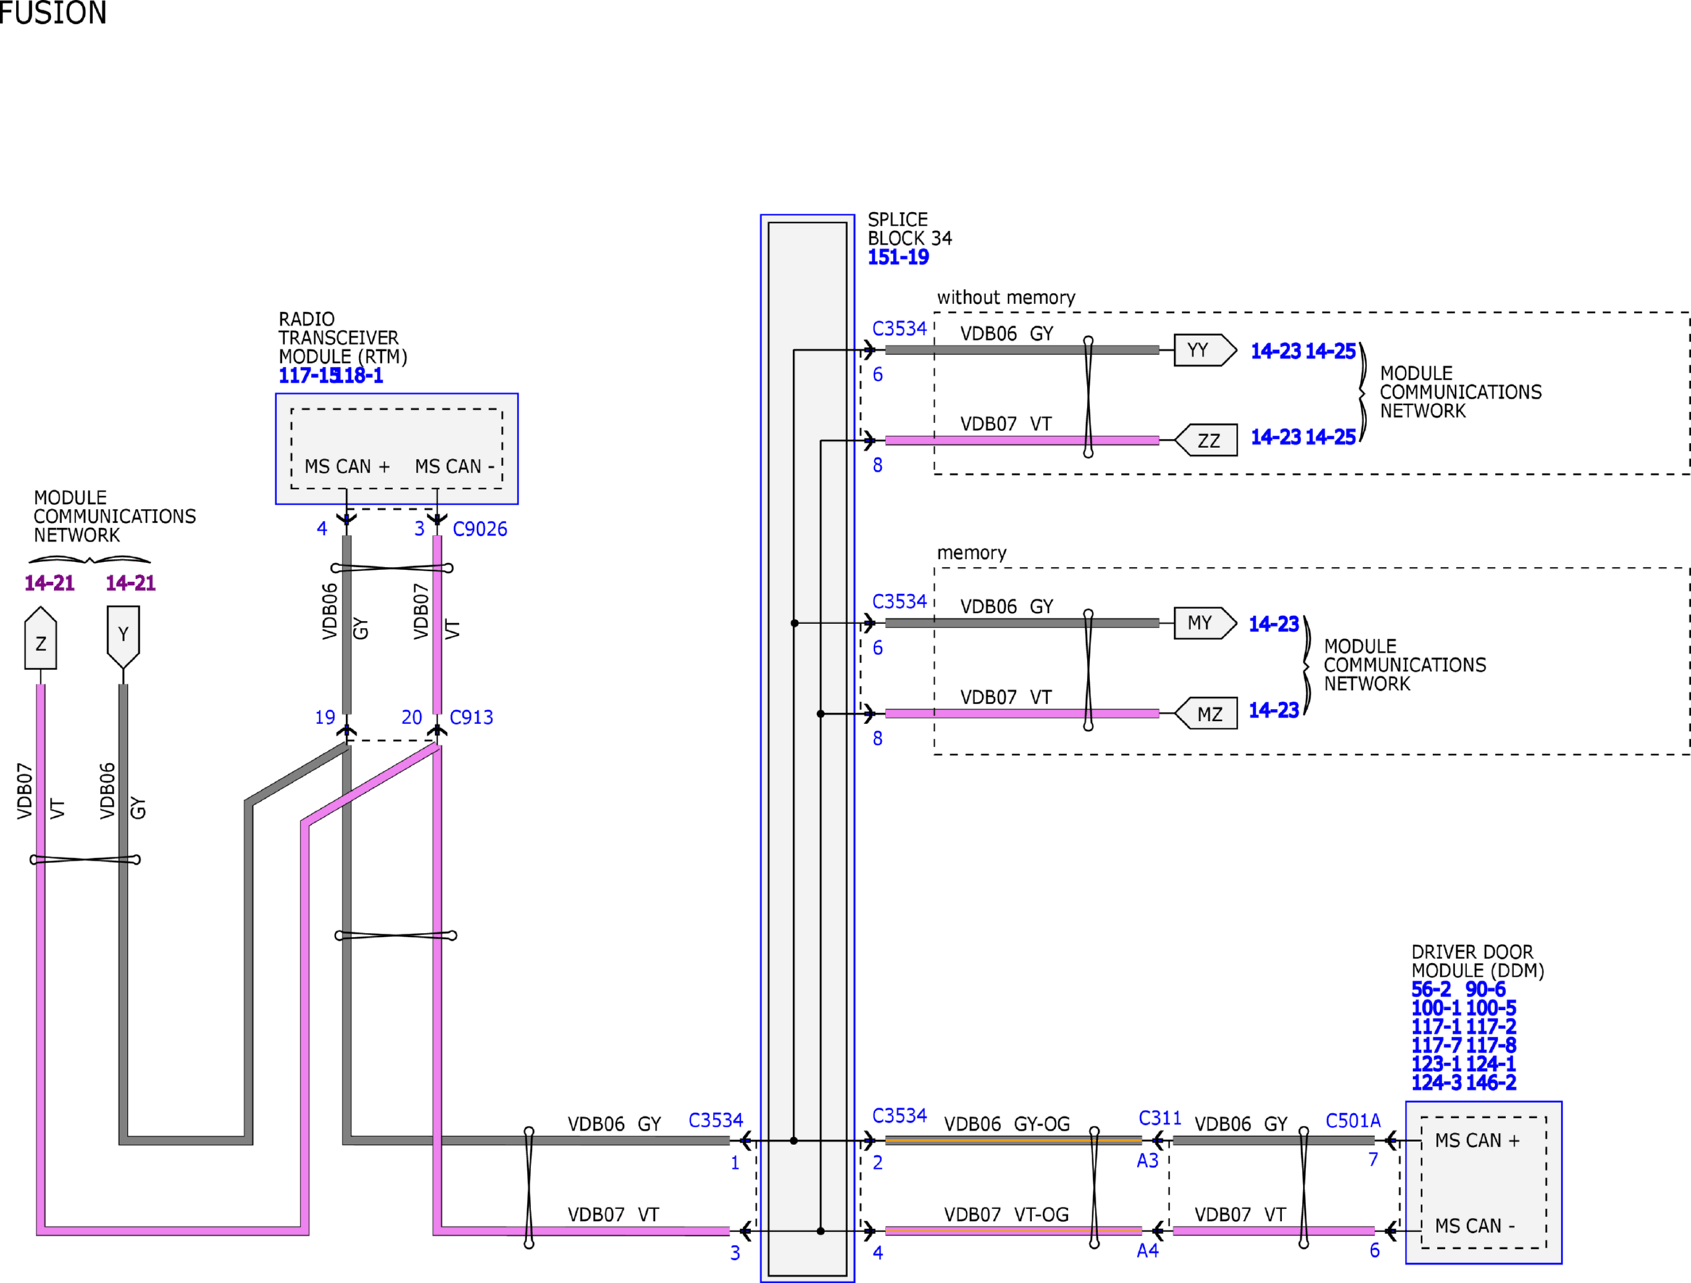Image resolution: width=1691 pixels, height=1283 pixels.
Task: Click pin number 20 at connector C913
Action: [411, 718]
